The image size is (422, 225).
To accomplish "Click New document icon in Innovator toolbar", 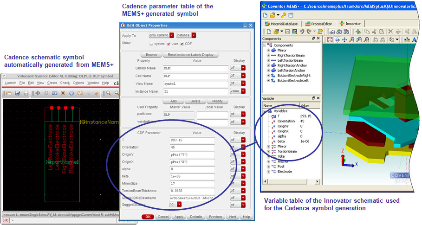I will tap(268, 32).
